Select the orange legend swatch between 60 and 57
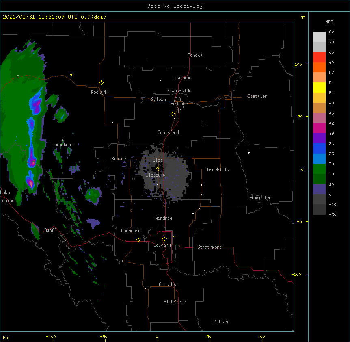Viewport: 350px width, 342px height. click(319, 67)
